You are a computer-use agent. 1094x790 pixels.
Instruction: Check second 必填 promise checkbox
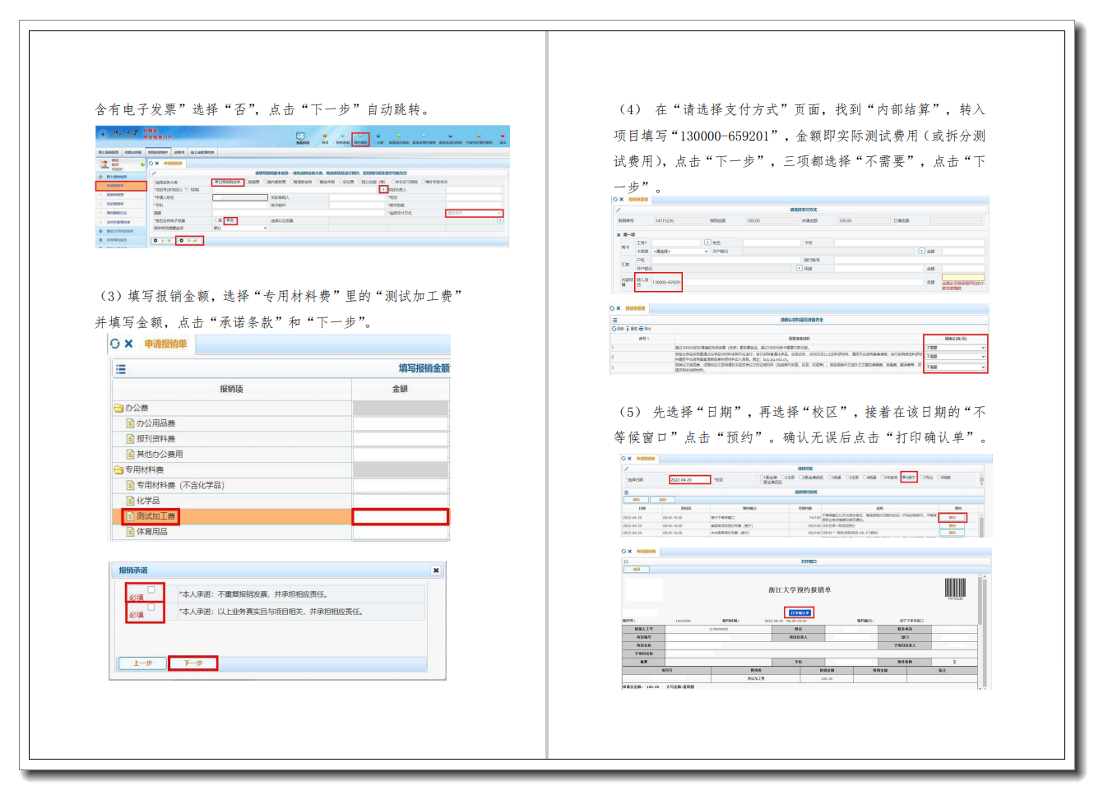click(x=151, y=607)
